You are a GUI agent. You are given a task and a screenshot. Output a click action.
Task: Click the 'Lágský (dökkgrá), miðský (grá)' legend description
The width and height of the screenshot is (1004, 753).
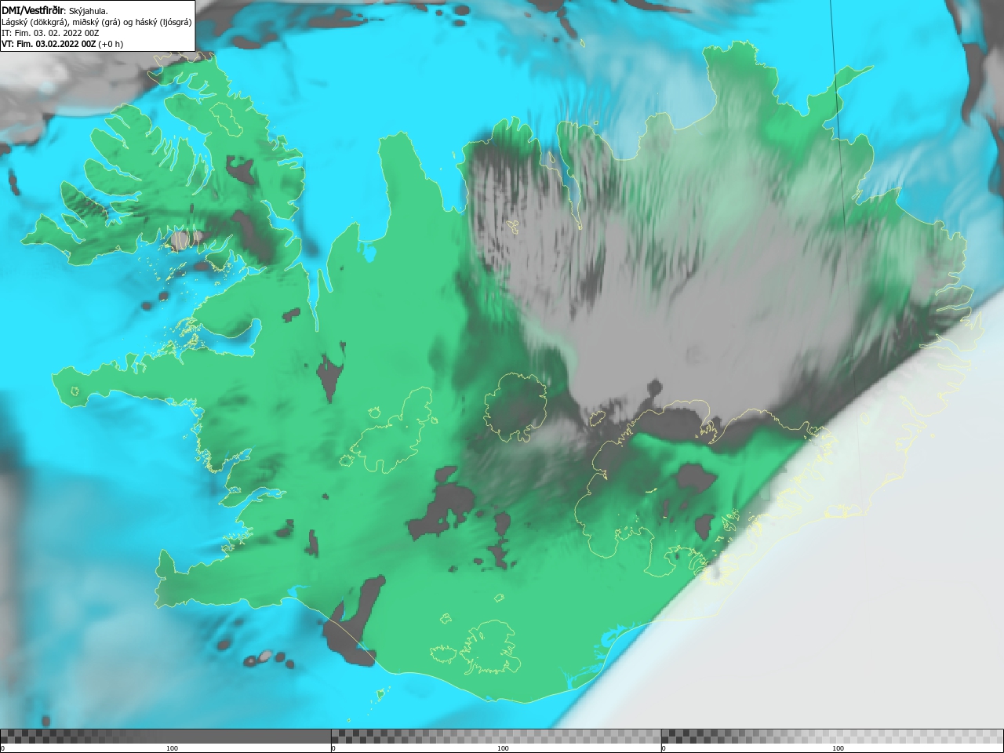click(61, 22)
